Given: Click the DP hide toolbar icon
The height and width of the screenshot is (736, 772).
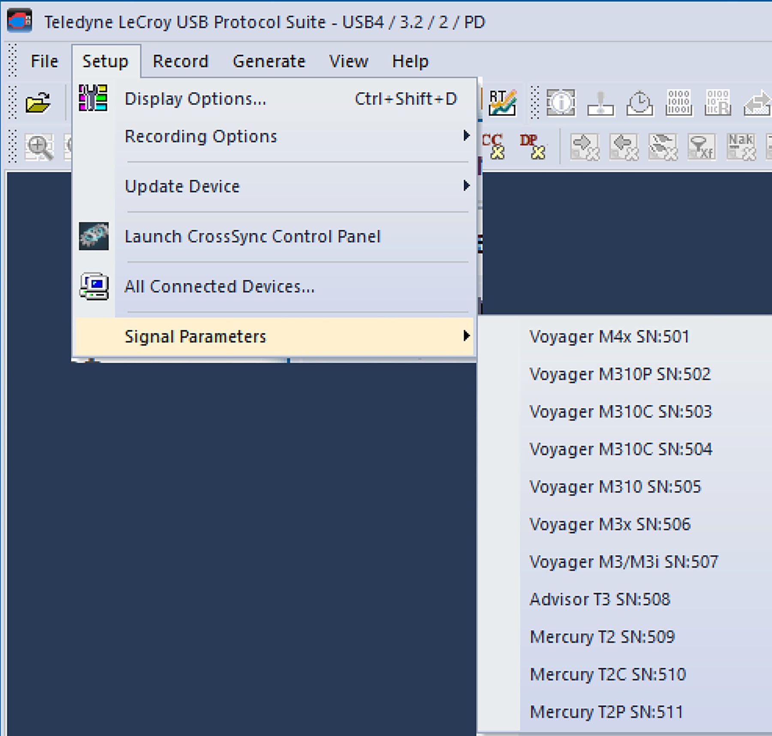Looking at the screenshot, I should pyautogui.click(x=533, y=146).
